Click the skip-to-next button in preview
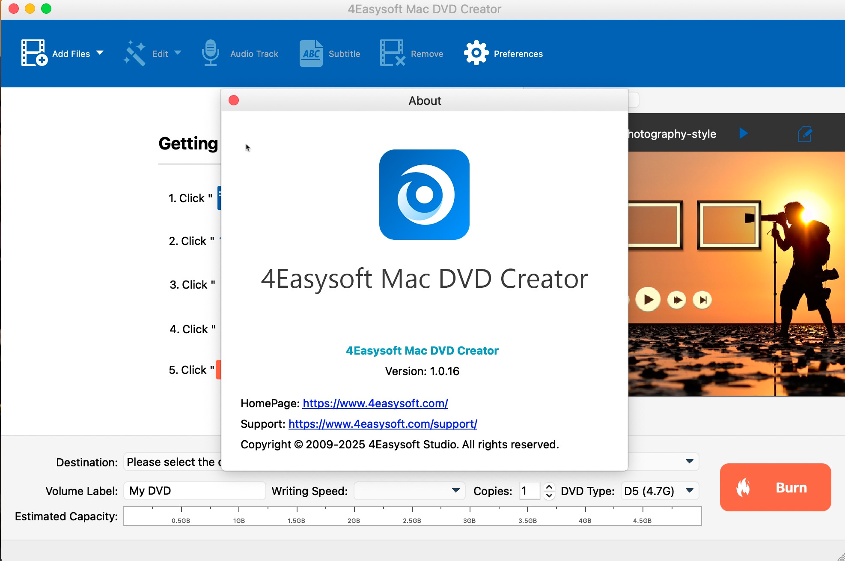Viewport: 845px width, 561px height. tap(702, 300)
